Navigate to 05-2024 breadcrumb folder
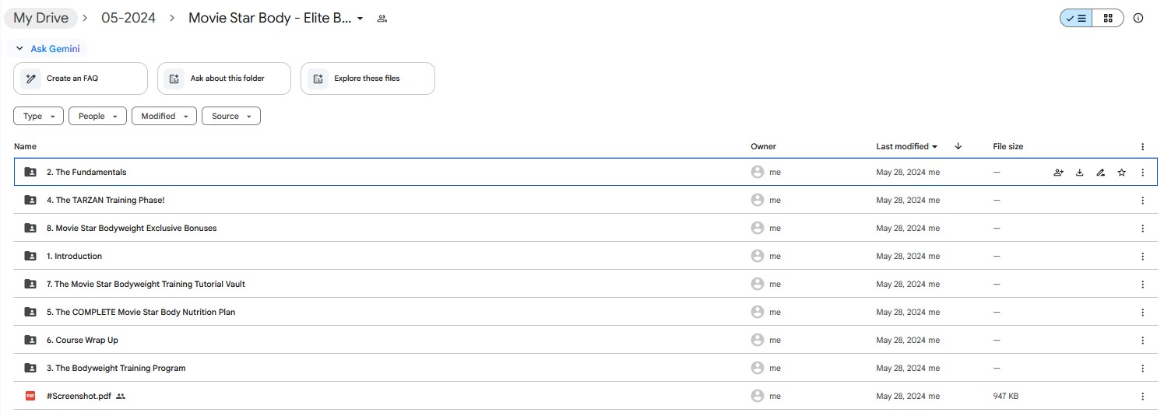Image resolution: width=1164 pixels, height=416 pixels. click(x=128, y=18)
